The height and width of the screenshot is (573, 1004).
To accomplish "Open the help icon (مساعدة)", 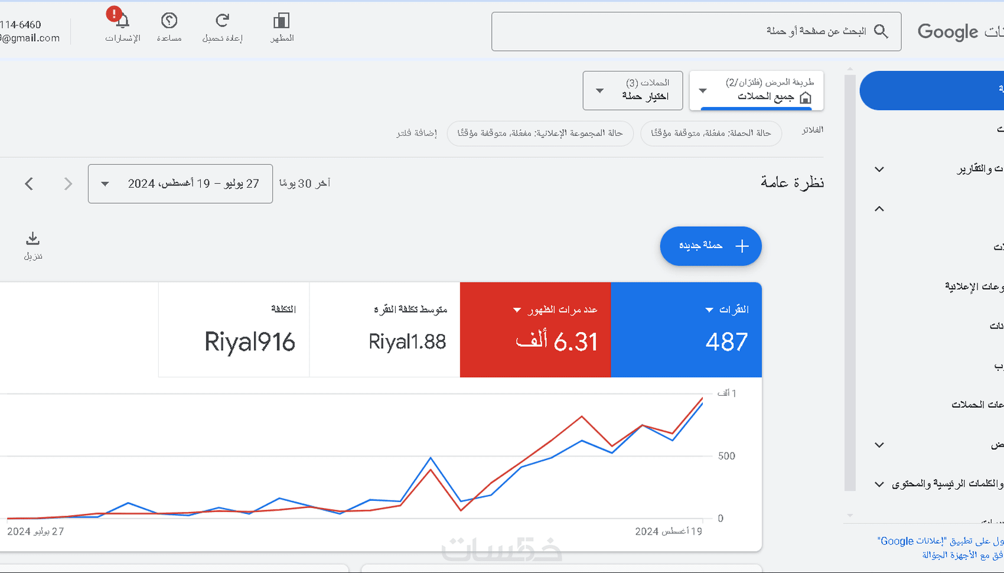I will (x=169, y=22).
